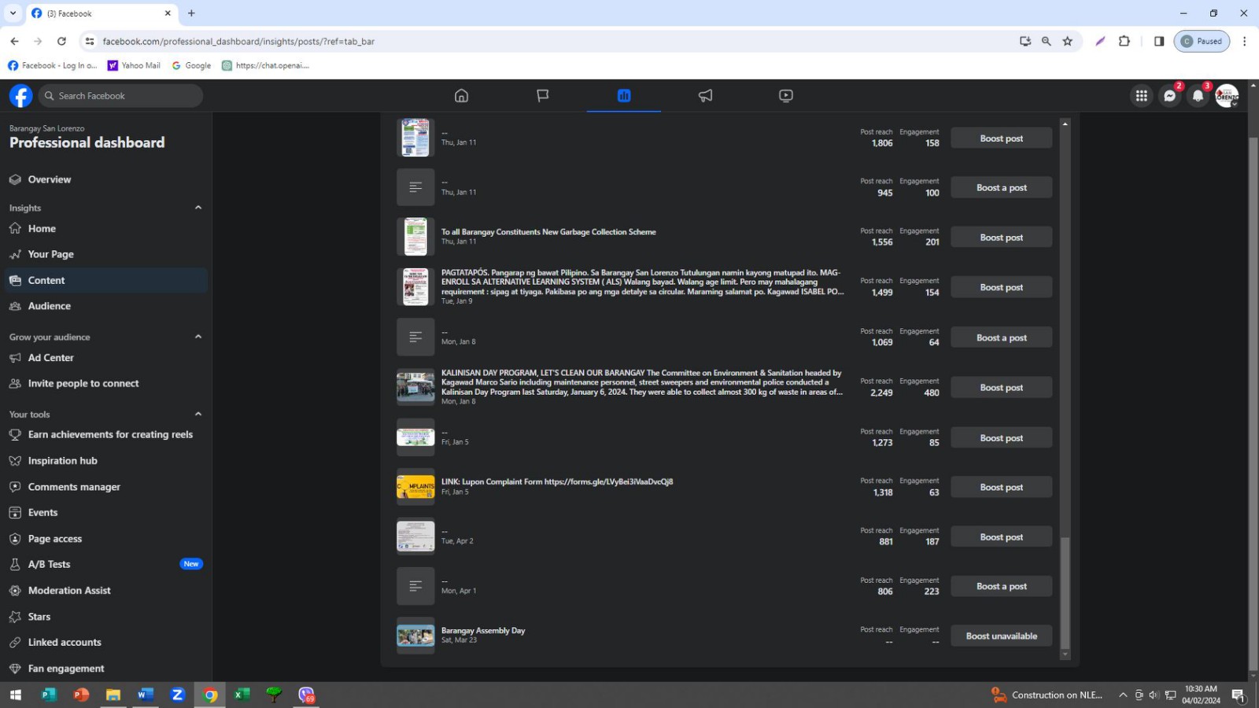Open Zoom from the taskbar
This screenshot has width=1259, height=708.
177,695
